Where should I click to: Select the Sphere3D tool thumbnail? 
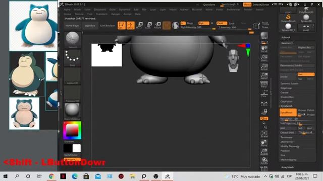306,18
